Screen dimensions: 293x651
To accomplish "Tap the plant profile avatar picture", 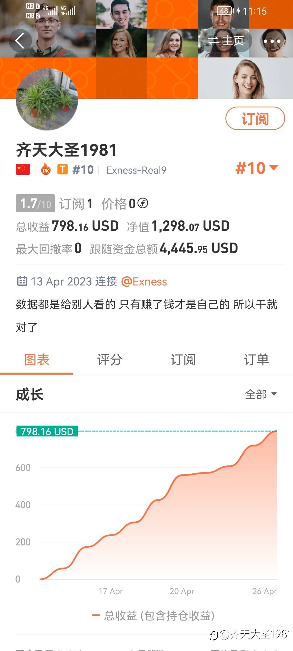I will pyautogui.click(x=47, y=99).
